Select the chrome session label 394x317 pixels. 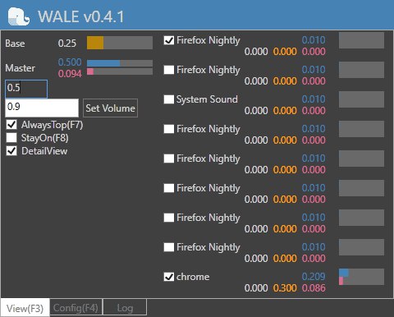[x=193, y=277]
